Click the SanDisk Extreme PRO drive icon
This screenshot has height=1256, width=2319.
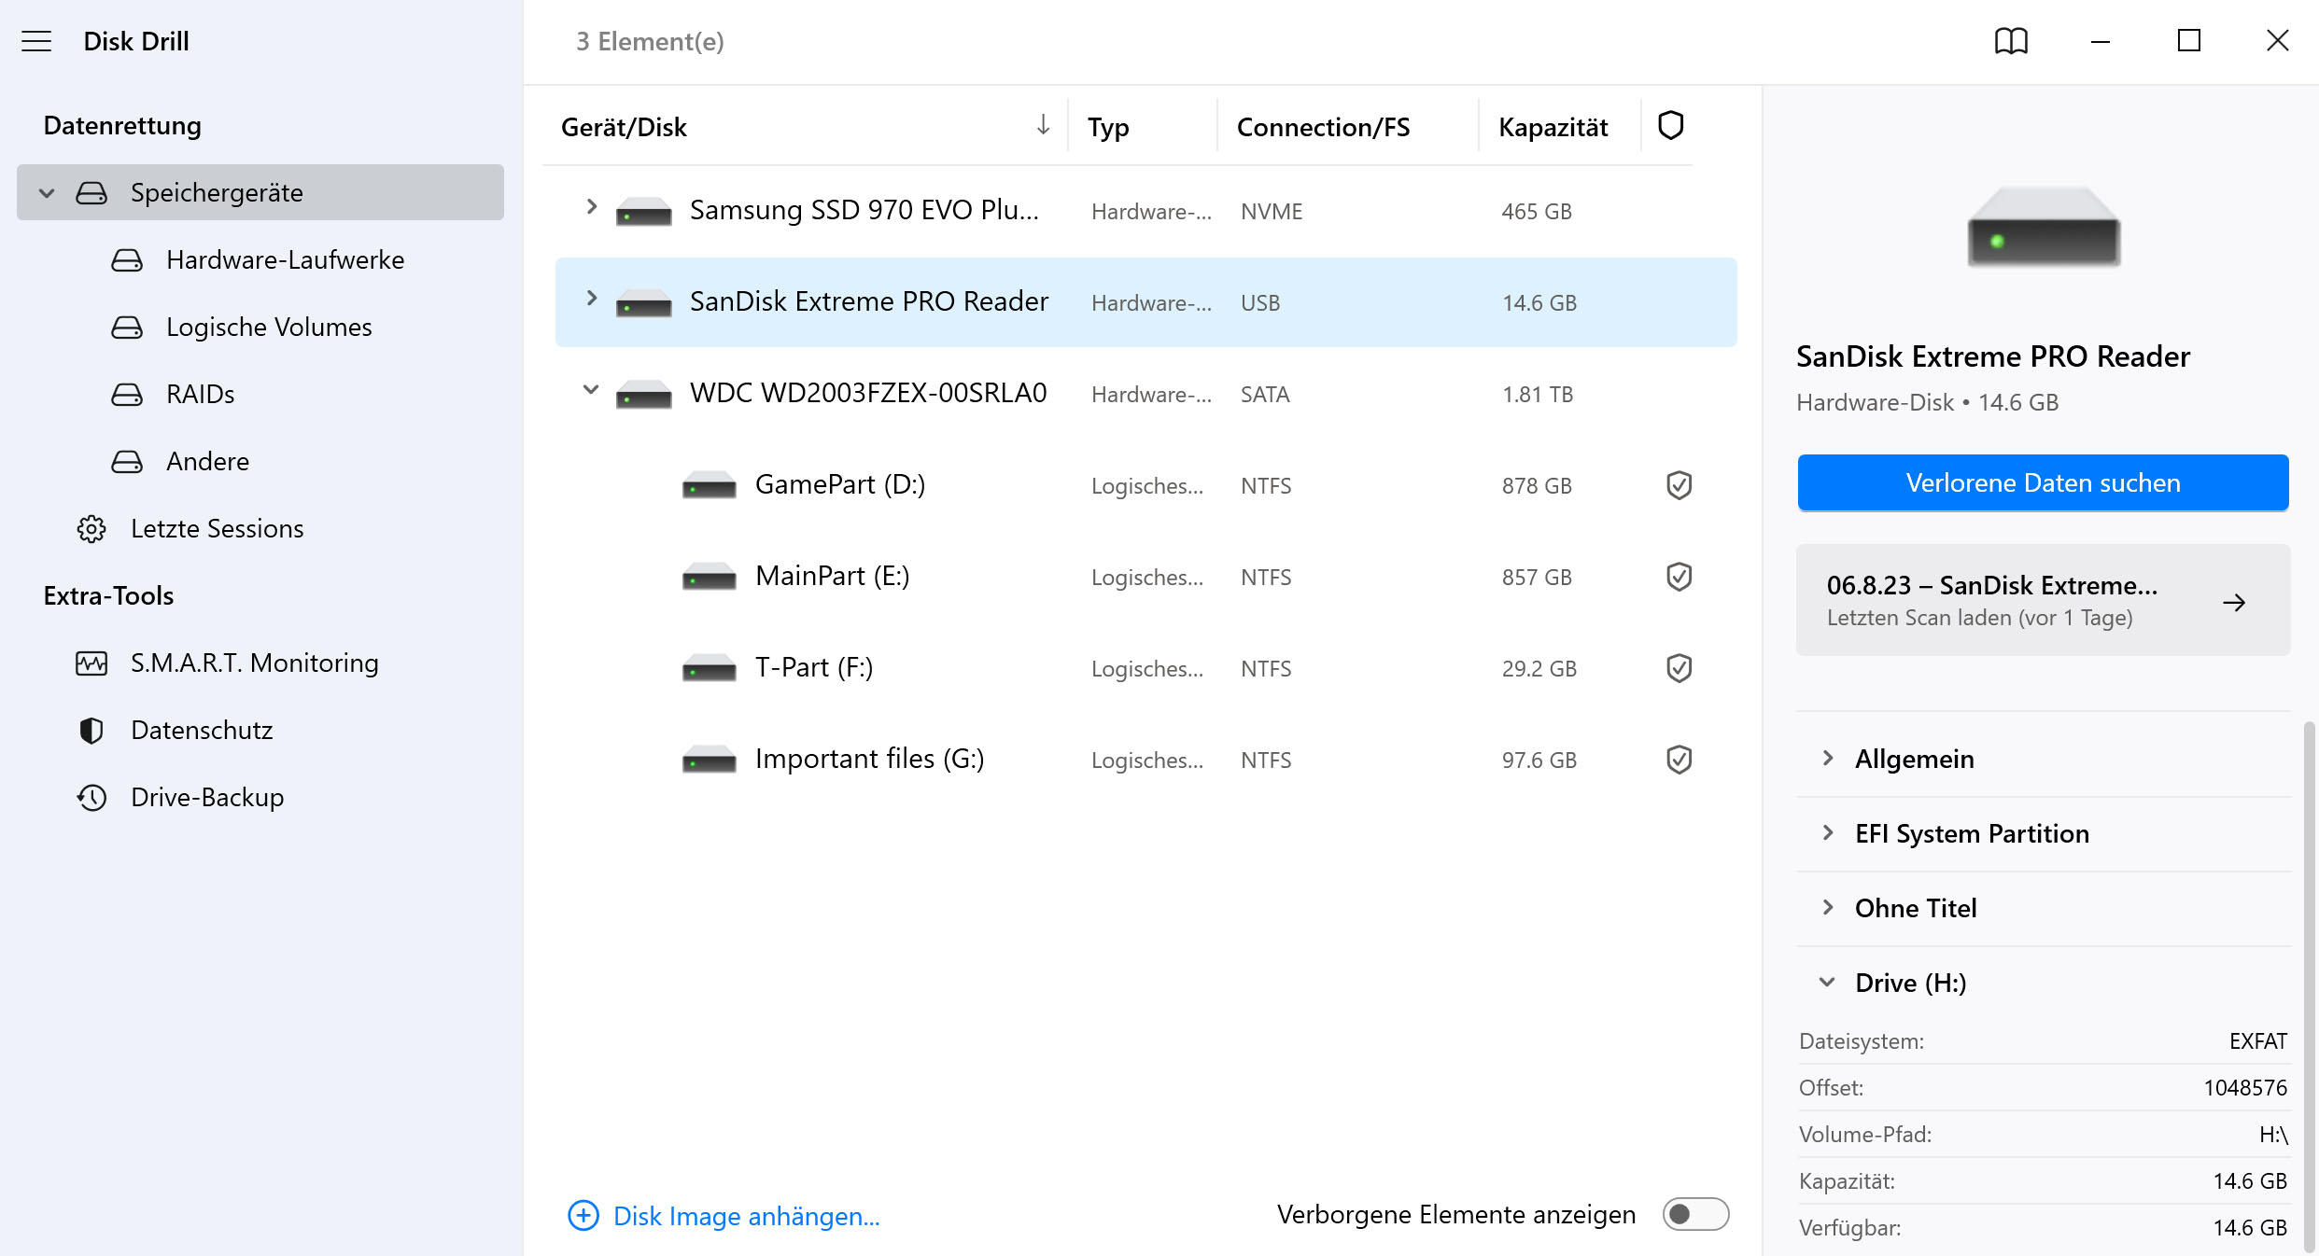(x=643, y=303)
